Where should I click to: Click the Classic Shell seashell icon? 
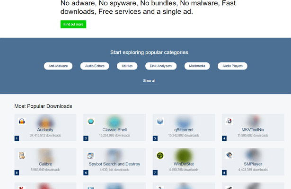coord(91,121)
